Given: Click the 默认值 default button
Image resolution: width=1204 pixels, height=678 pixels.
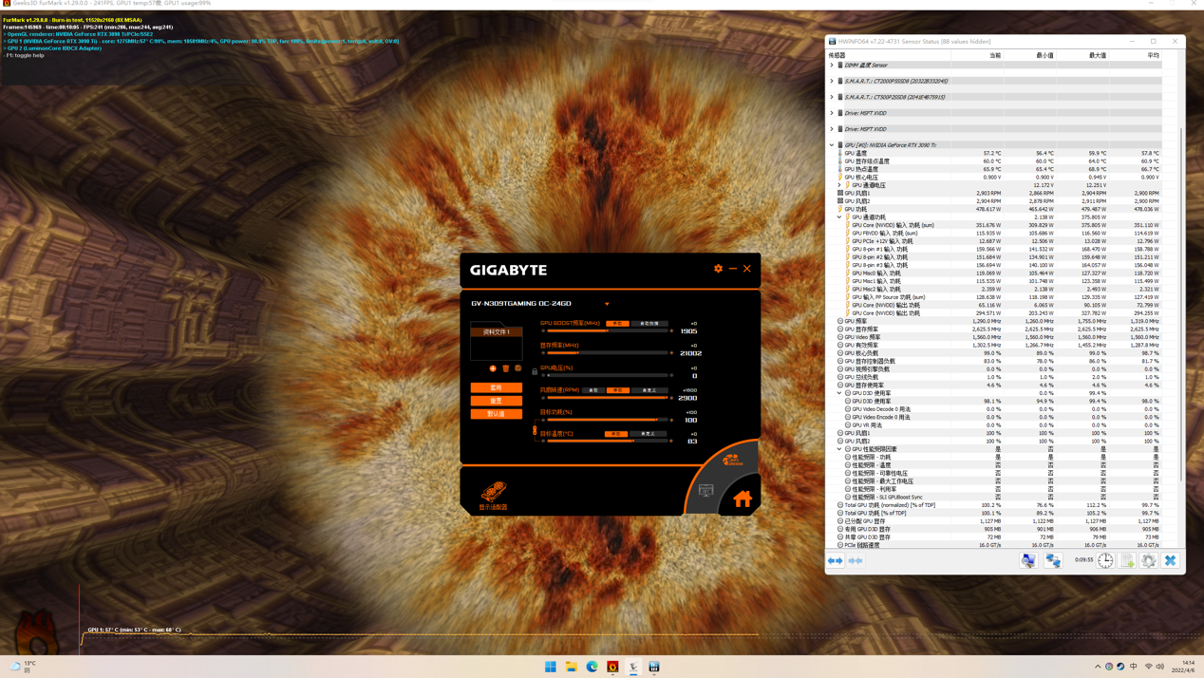Looking at the screenshot, I should 497,414.
